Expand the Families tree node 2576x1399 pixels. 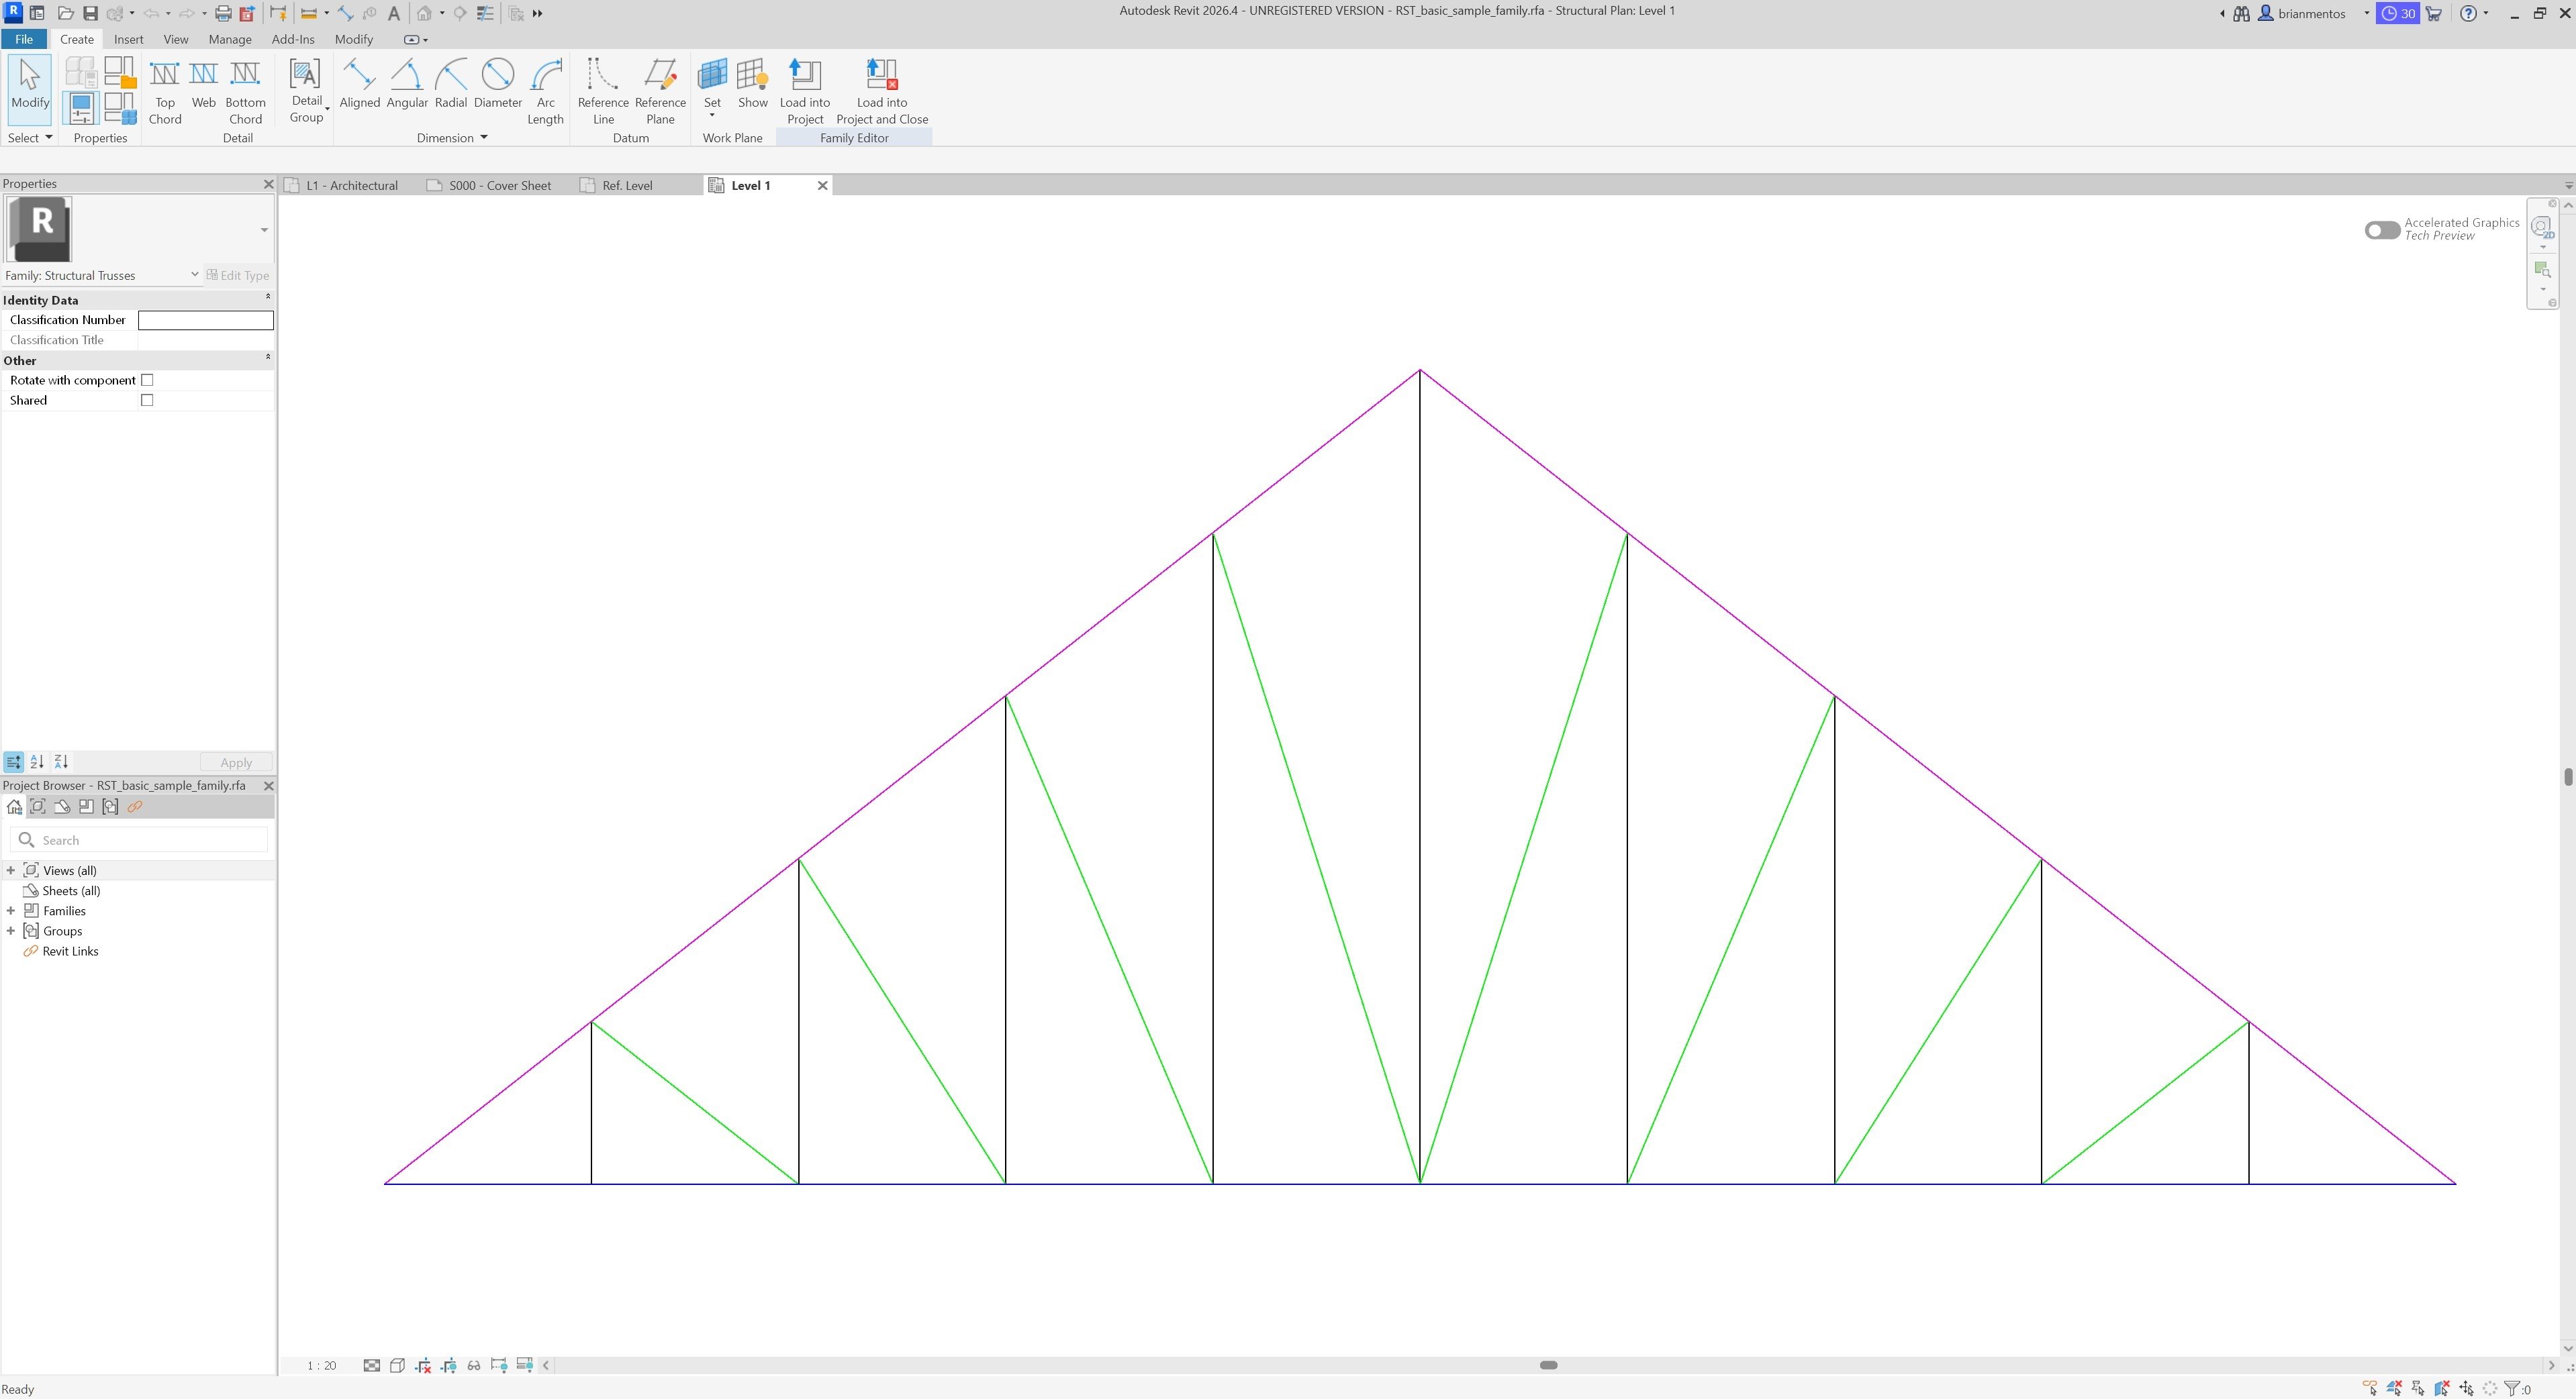[11, 911]
